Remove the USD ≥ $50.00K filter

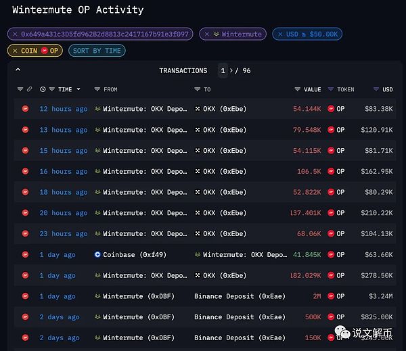(280, 34)
